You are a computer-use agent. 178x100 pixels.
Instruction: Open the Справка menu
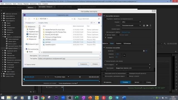pyautogui.click(x=45, y=4)
